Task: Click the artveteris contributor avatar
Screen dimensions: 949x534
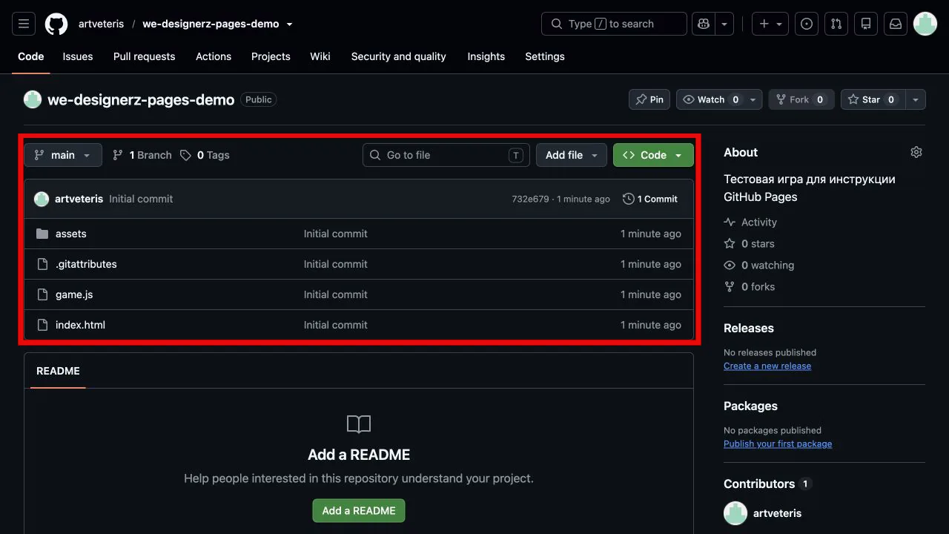Action: click(x=735, y=513)
